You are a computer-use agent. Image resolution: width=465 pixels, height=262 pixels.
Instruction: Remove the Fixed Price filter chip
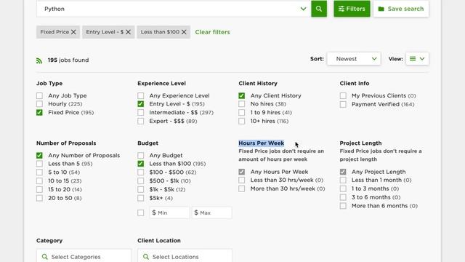click(73, 32)
